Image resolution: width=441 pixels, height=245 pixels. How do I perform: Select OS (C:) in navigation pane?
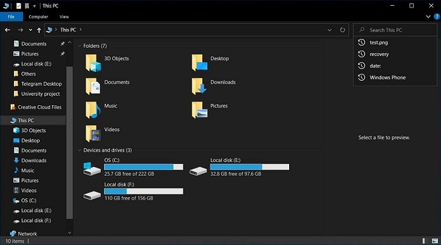[x=28, y=200]
